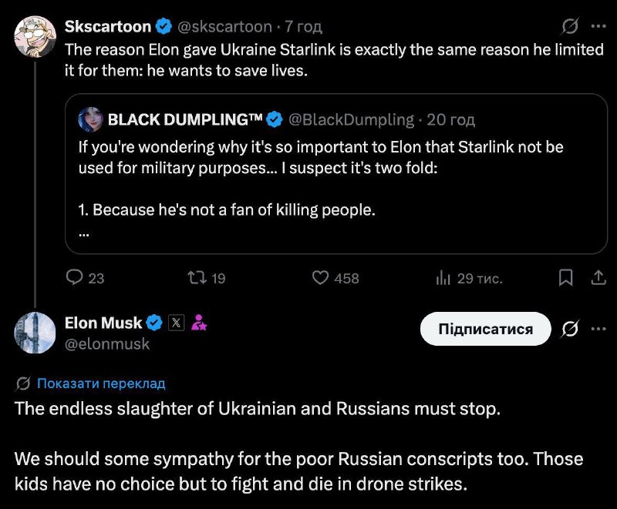Click Показати переклад to translate the post
The image size is (617, 509).
tap(101, 383)
